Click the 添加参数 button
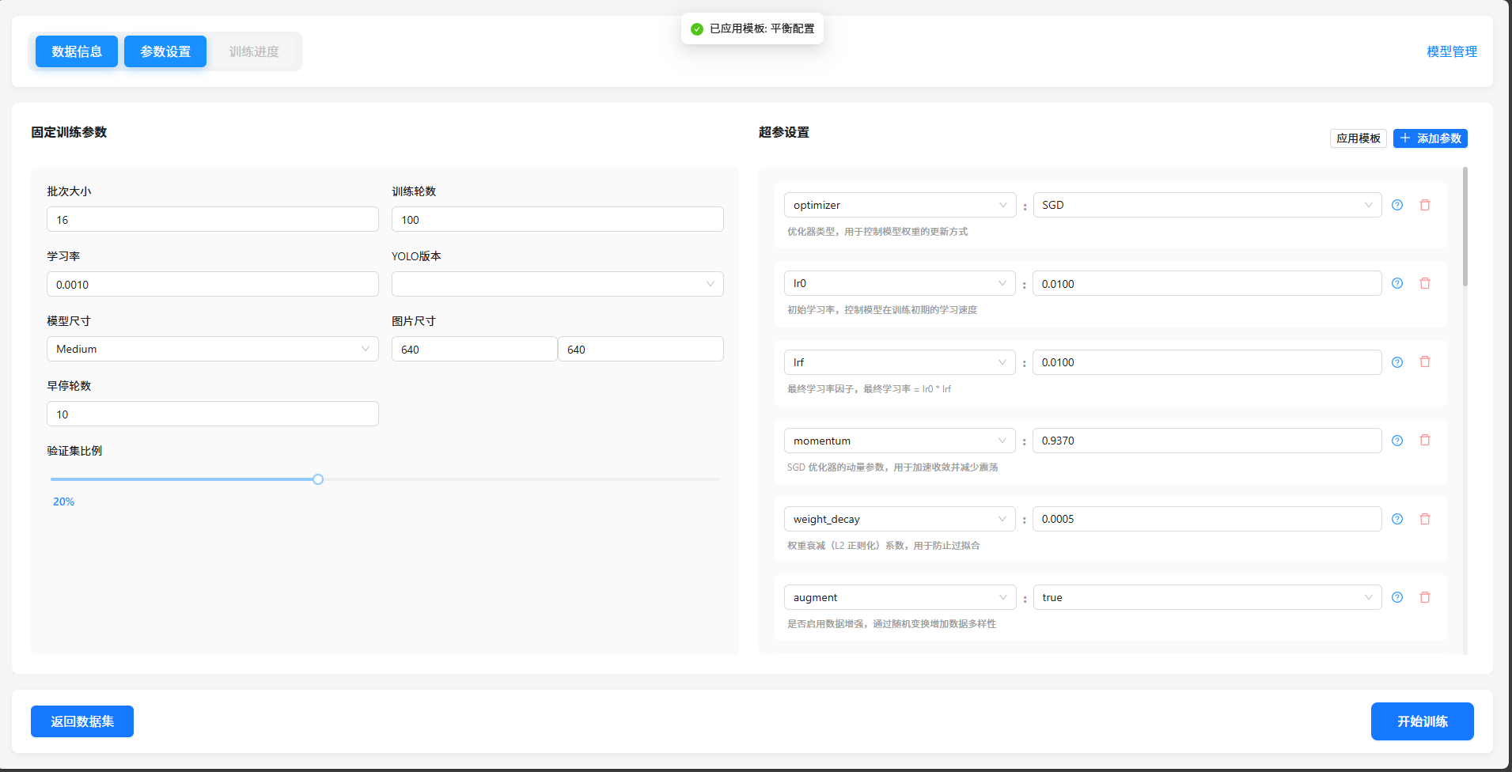 coord(1430,138)
